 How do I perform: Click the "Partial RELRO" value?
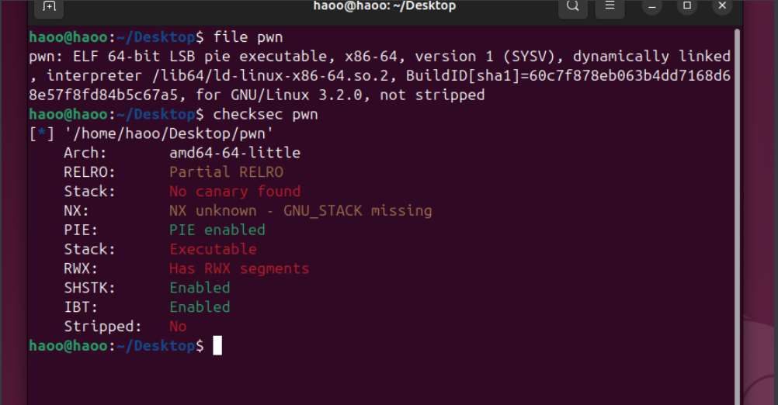click(226, 172)
